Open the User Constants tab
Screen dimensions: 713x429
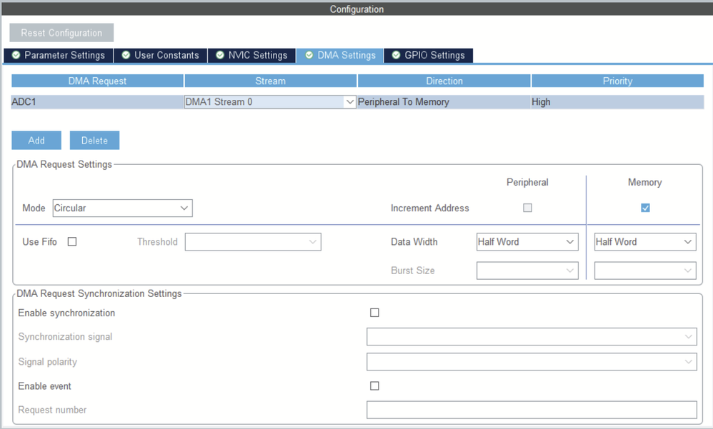[161, 56]
